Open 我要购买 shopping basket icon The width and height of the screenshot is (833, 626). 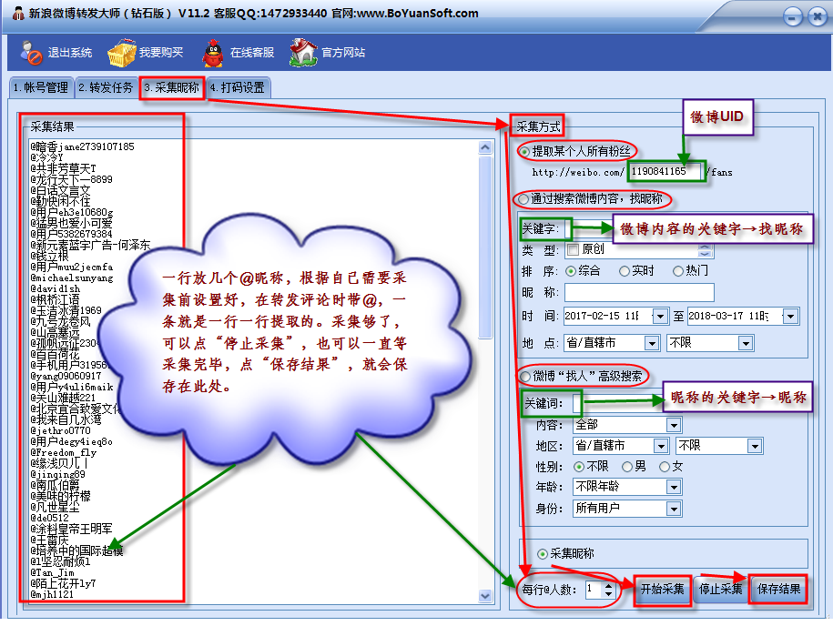[122, 53]
